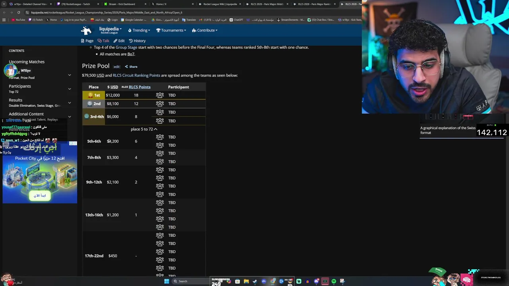Expand Participants section chevron in sidebar

click(x=70, y=89)
